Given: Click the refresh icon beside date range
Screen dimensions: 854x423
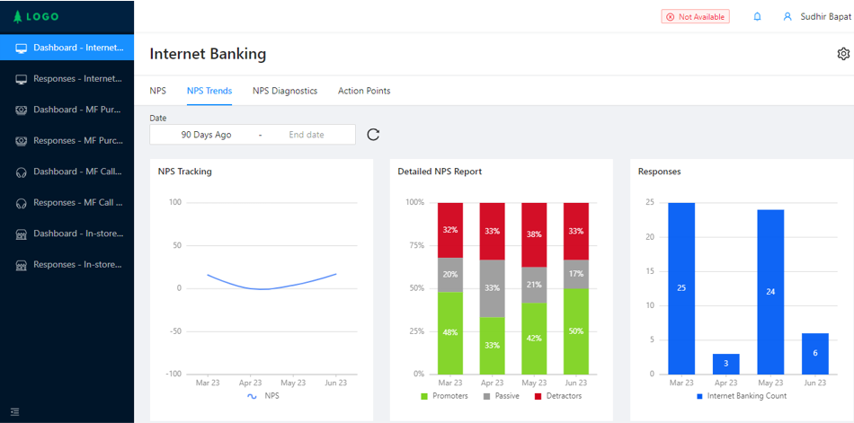Looking at the screenshot, I should click(373, 135).
